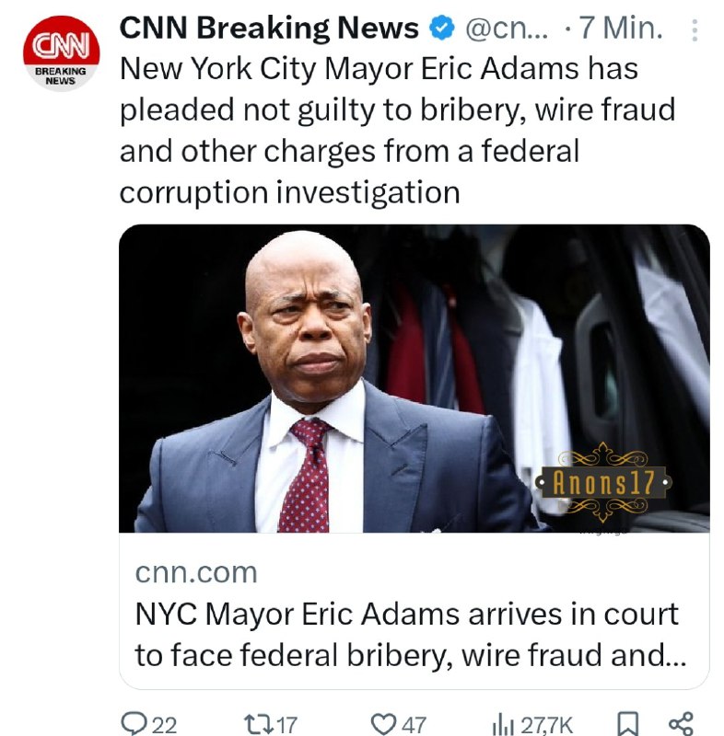Open the Eric Adams article preview image
The height and width of the screenshot is (736, 724).
tap(414, 378)
